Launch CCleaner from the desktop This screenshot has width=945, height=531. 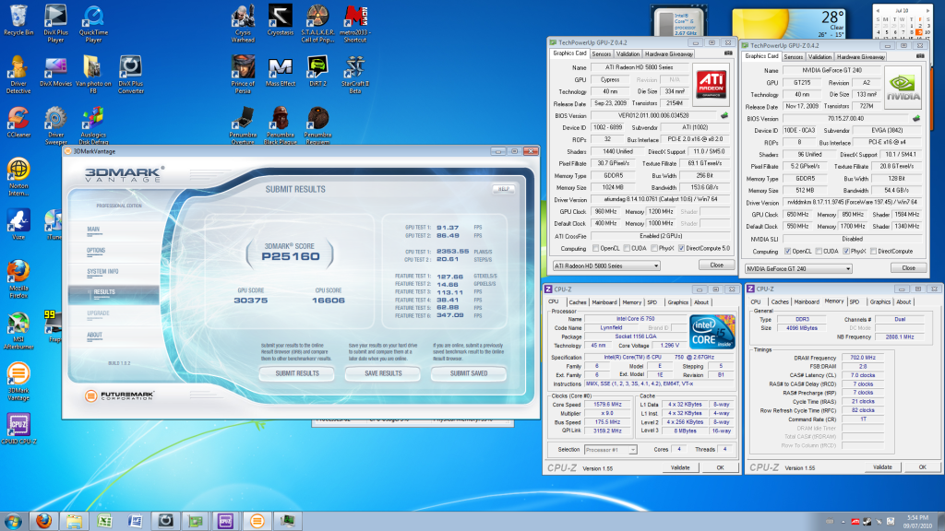click(x=18, y=124)
